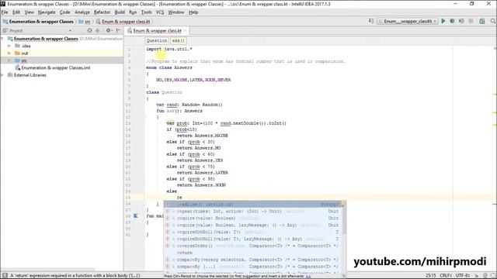Screen dimensions: 497x279
Task: Click the main function run gutter icon
Action: click(x=136, y=215)
